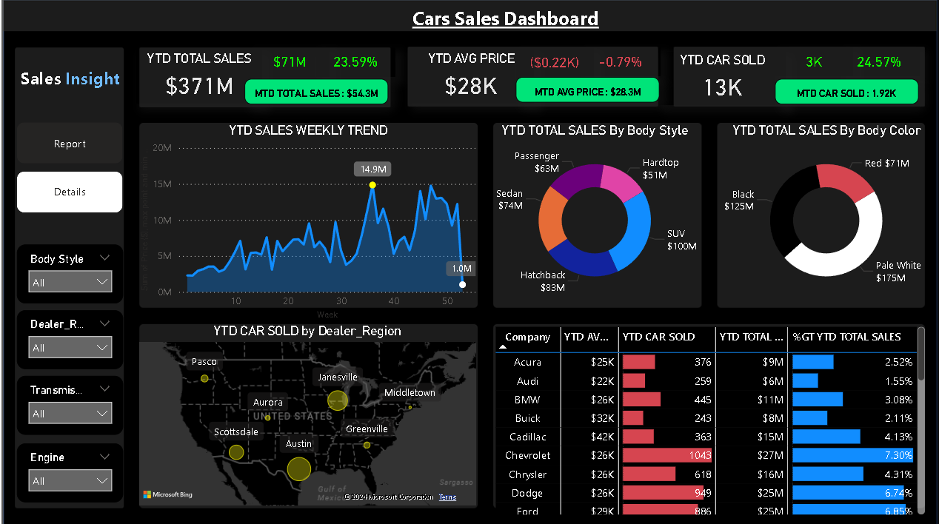Click the Sales Insight logo

[69, 79]
